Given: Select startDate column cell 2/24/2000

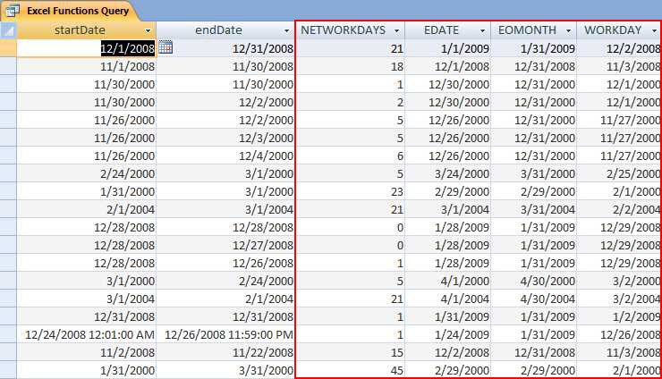Looking at the screenshot, I should point(86,173).
